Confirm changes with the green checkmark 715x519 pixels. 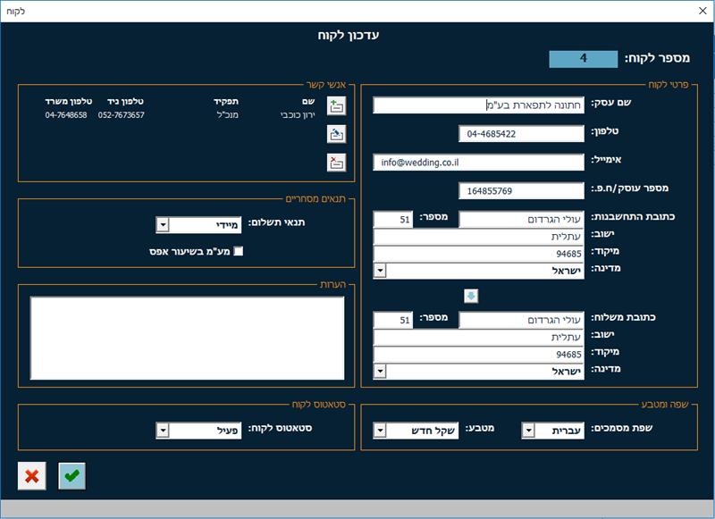click(x=72, y=476)
